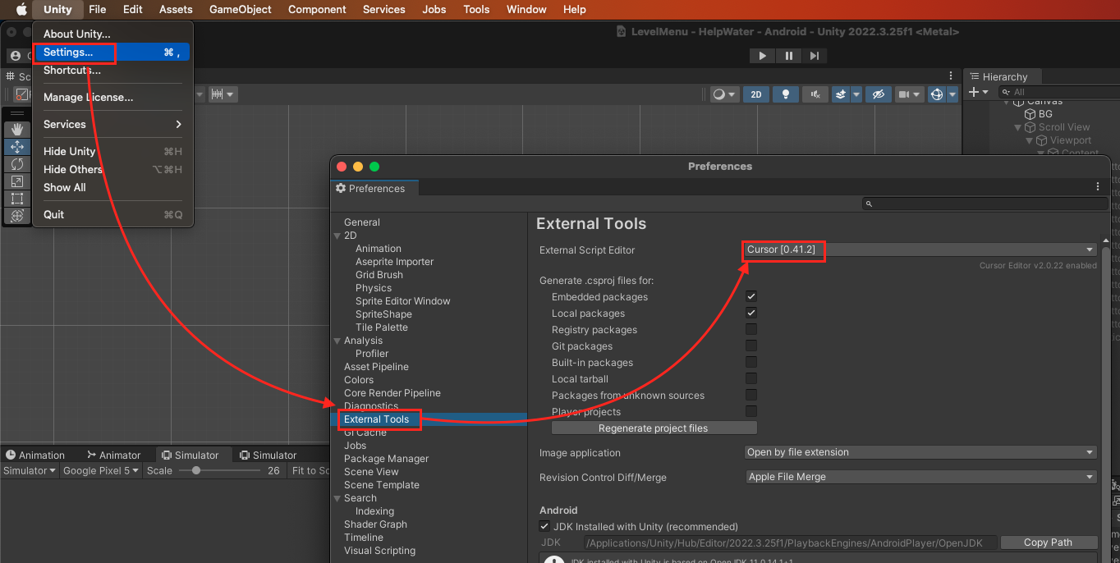Select the Rotate tool
Image resolution: width=1120 pixels, height=563 pixels.
point(17,164)
